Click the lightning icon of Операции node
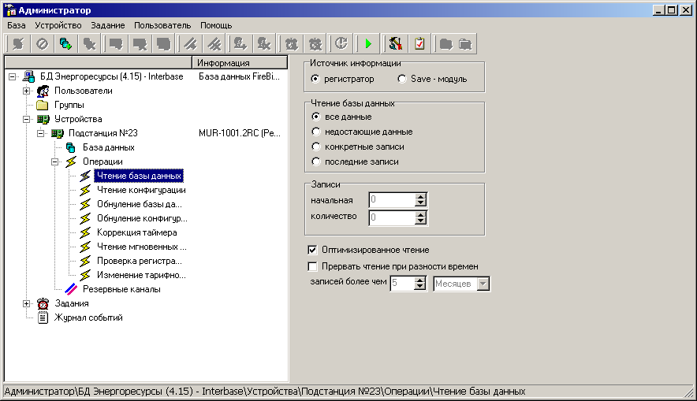 [71, 162]
